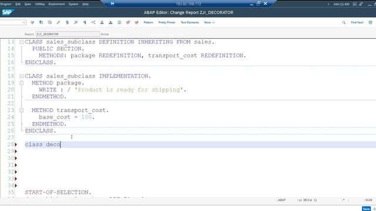Click the search magnifier icon
Image resolution: width=376 pixels, height=211 pixels.
tap(344, 22)
